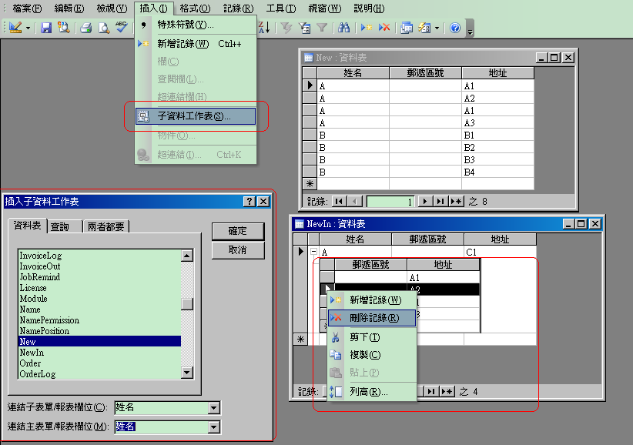The height and width of the screenshot is (445, 633).
Task: Open the 檔案(F) menu
Action: click(x=27, y=8)
